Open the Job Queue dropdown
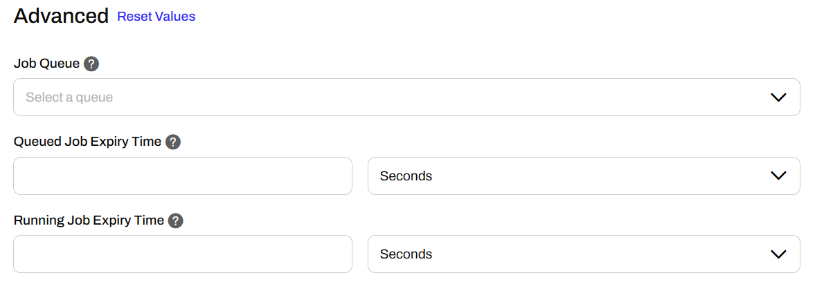Image resolution: width=815 pixels, height=282 pixels. (x=406, y=97)
